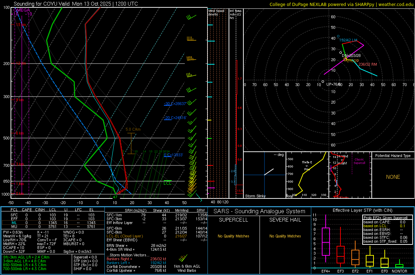The image size is (415, 275).
Task: Click the 6 km height marker
Action: point(20,133)
